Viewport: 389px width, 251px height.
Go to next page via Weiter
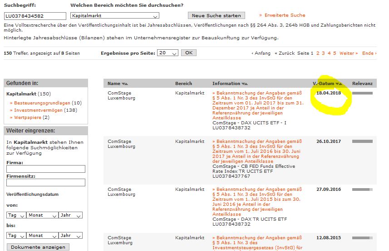349,53
